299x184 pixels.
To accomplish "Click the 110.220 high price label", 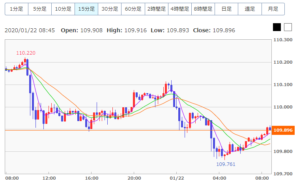I will click(26, 53).
